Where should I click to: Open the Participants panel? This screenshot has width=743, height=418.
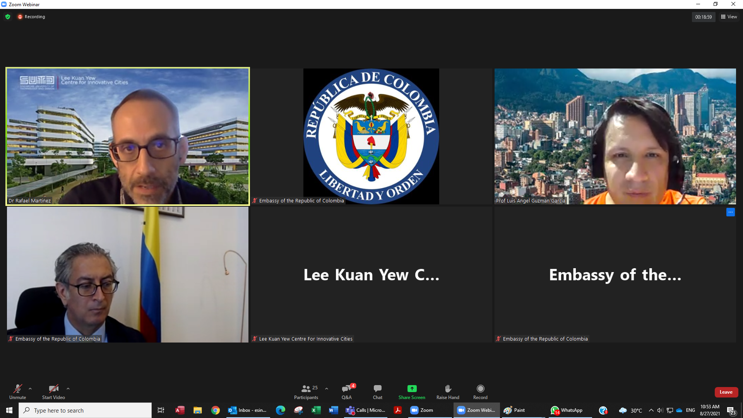(x=306, y=392)
